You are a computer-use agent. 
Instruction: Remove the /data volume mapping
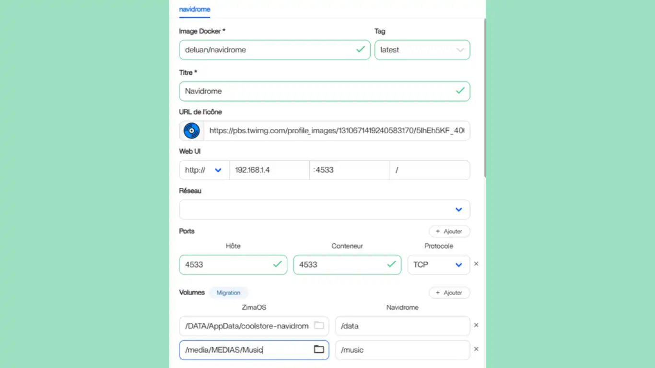(476, 325)
